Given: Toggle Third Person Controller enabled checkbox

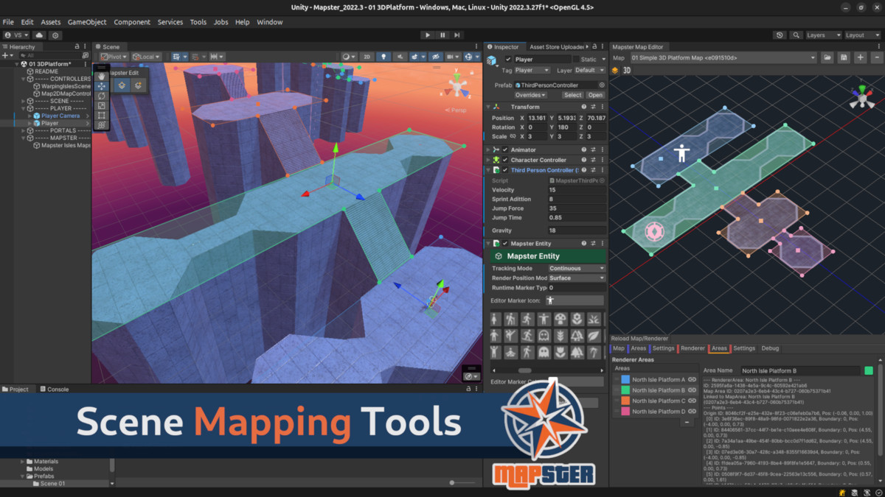Looking at the screenshot, I should click(505, 170).
